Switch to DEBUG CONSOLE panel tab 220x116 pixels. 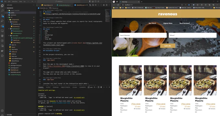click(65, 87)
